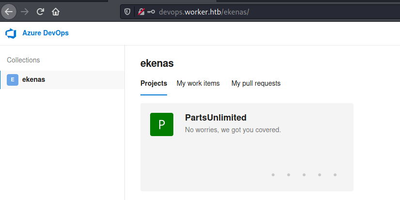This screenshot has width=400, height=200.
Task: Go back using the browser back arrow
Action: point(9,12)
